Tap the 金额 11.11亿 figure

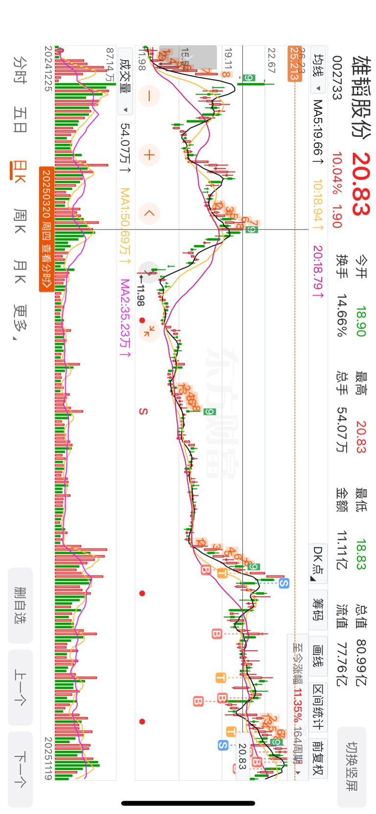342,550
